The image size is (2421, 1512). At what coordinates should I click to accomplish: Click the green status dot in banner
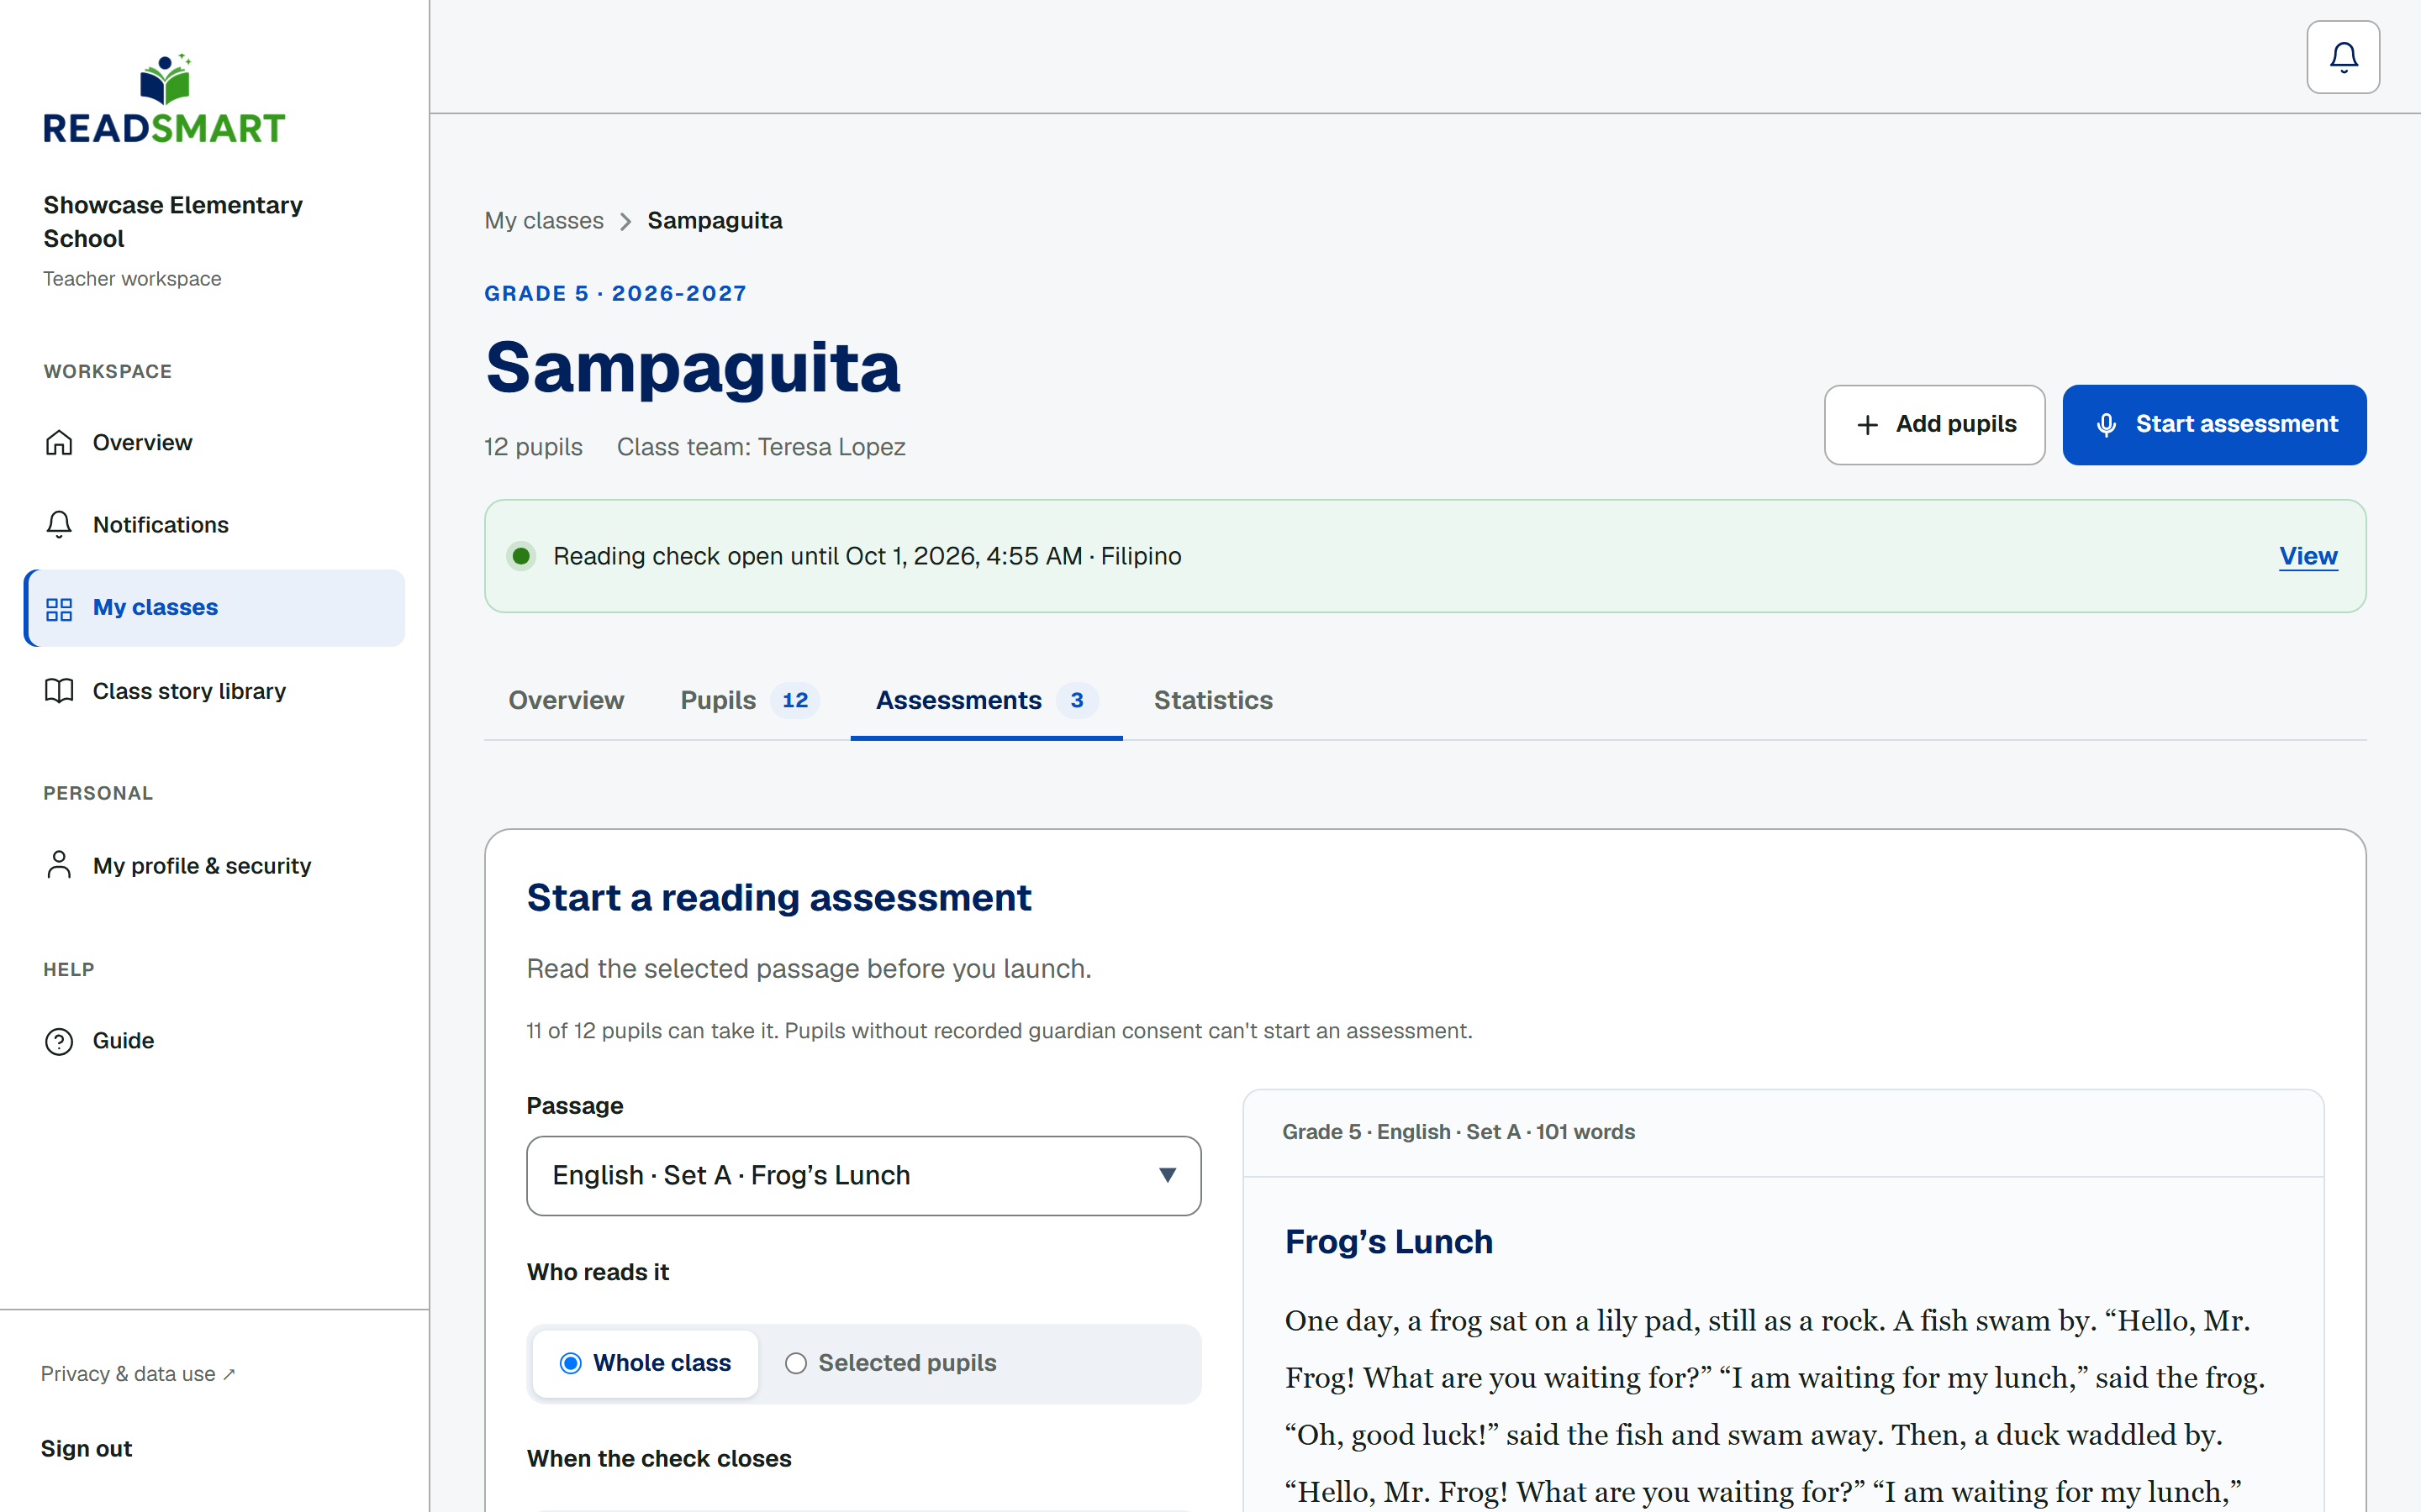[x=521, y=556]
